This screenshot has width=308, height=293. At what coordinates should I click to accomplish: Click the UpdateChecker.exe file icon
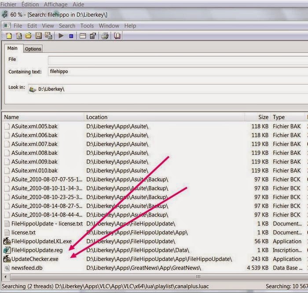(7, 259)
